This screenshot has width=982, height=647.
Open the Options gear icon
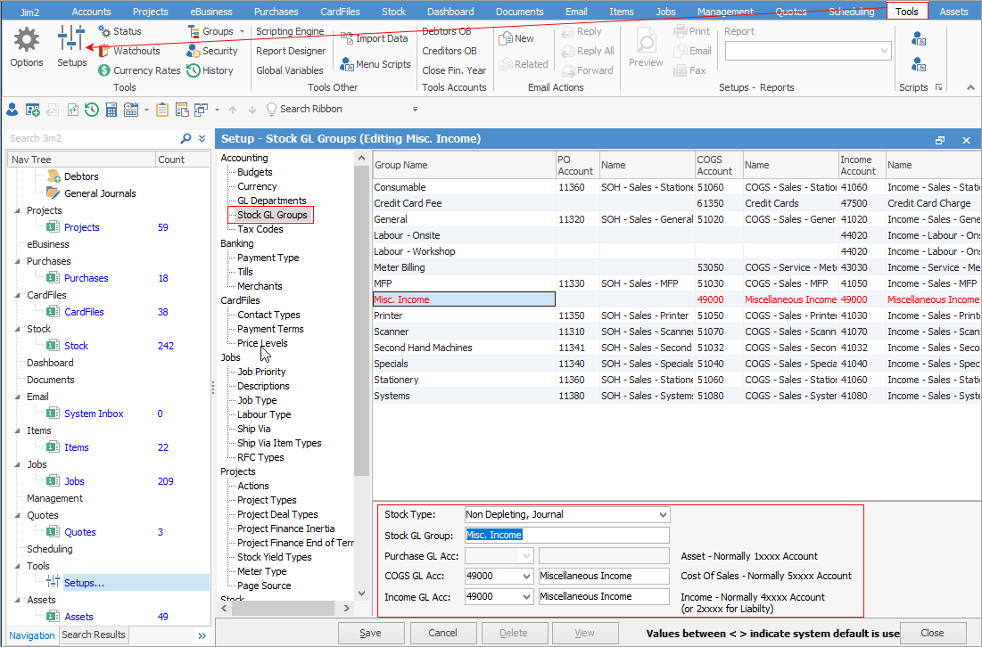pyautogui.click(x=27, y=41)
